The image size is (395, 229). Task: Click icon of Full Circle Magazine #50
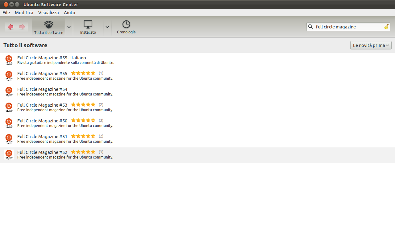coord(9,123)
